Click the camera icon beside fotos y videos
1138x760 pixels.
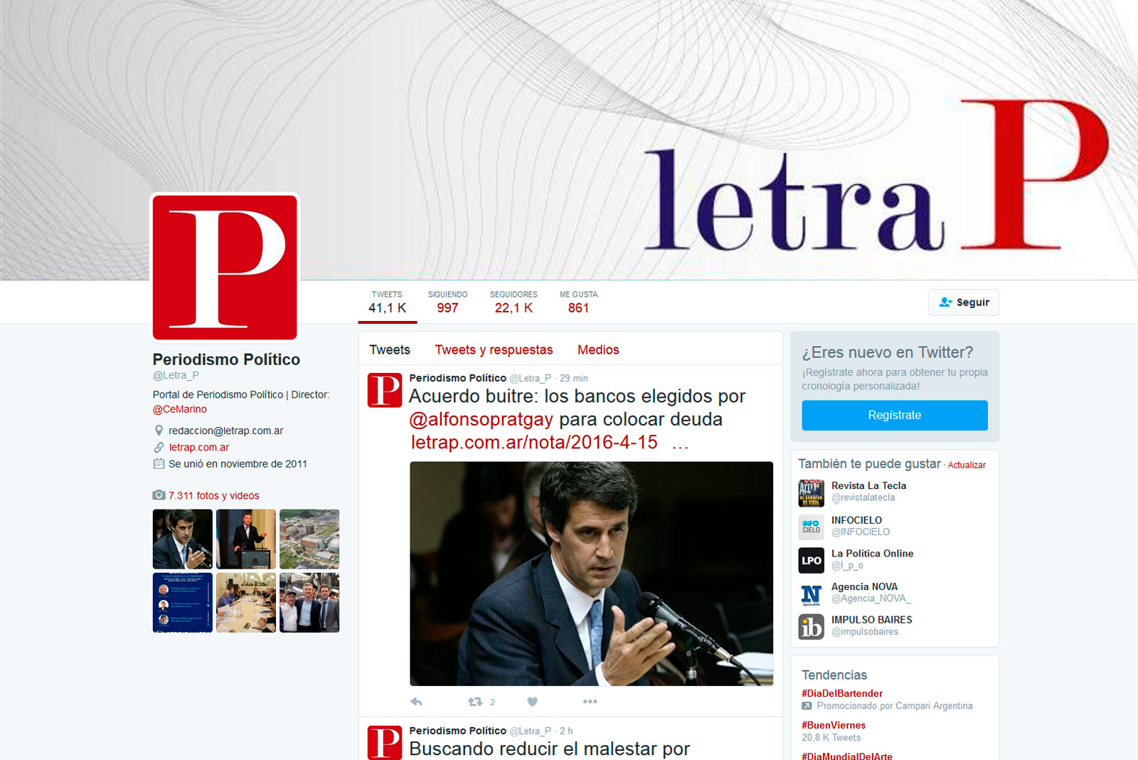[x=159, y=495]
